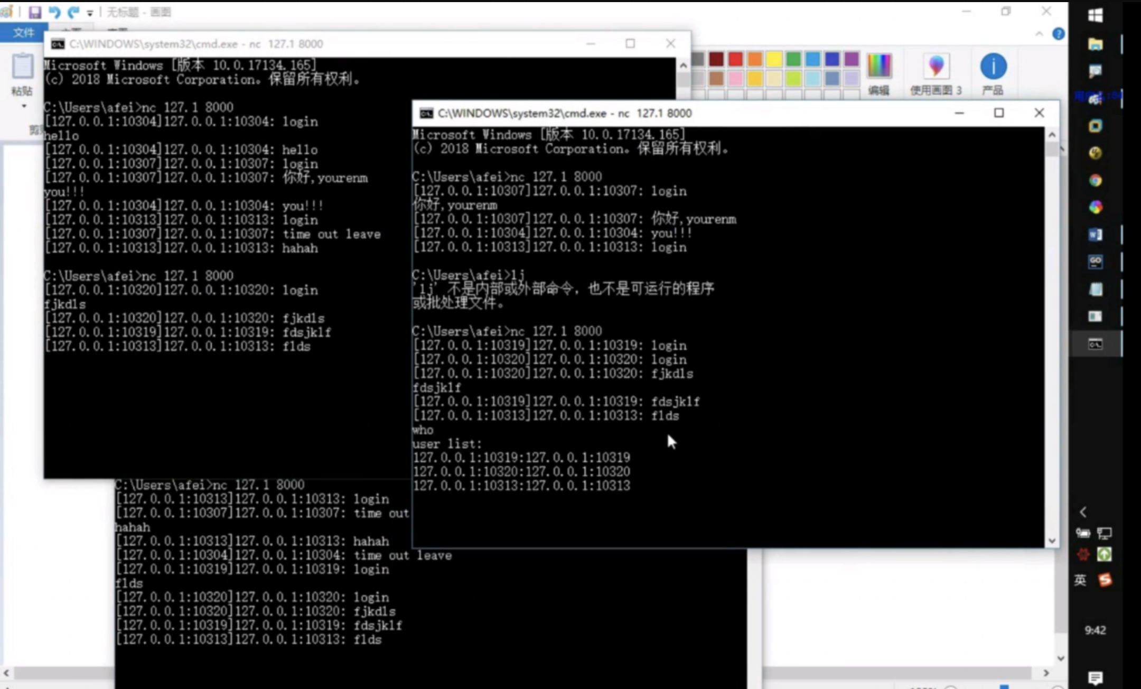Click the Windows Start button
This screenshot has width=1141, height=689.
pyautogui.click(x=1096, y=15)
